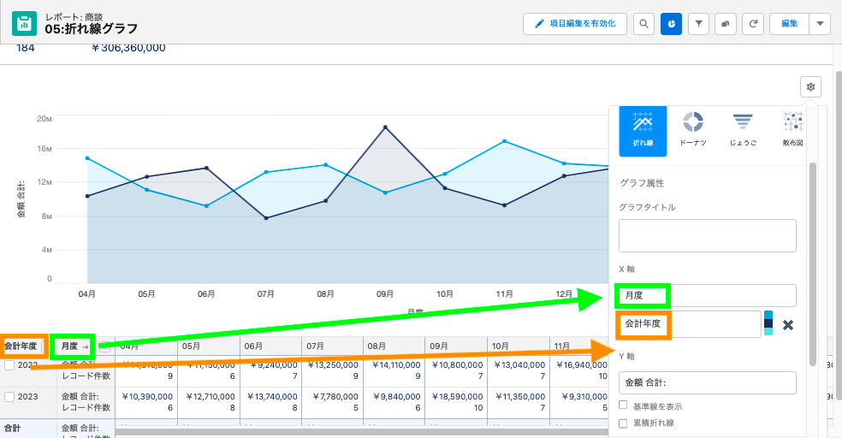Click the 編集 button
The image size is (842, 438).
(789, 24)
